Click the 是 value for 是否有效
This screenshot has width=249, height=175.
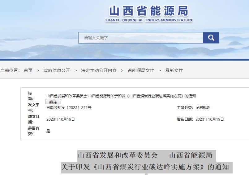pos(48,131)
